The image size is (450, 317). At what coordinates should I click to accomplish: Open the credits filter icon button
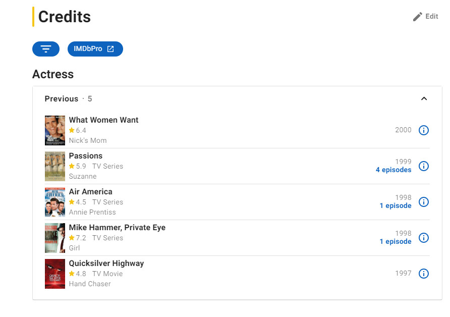[x=46, y=49]
